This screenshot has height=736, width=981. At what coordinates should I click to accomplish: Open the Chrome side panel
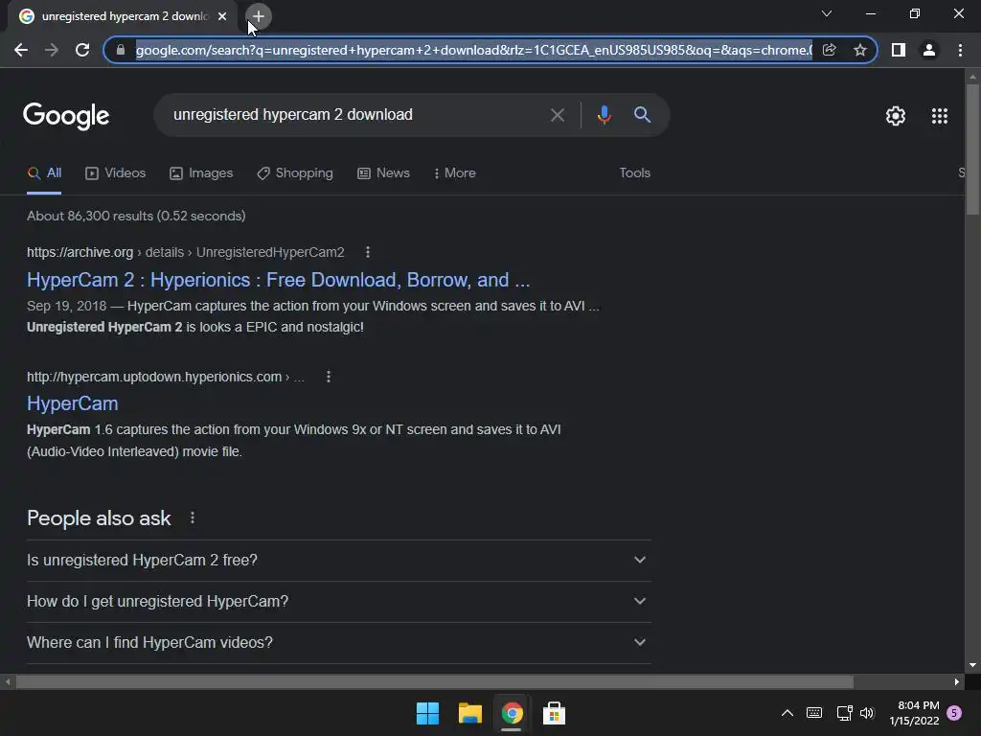pyautogui.click(x=899, y=50)
